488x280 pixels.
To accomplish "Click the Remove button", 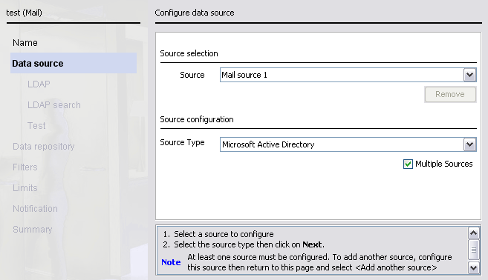I will coord(450,94).
